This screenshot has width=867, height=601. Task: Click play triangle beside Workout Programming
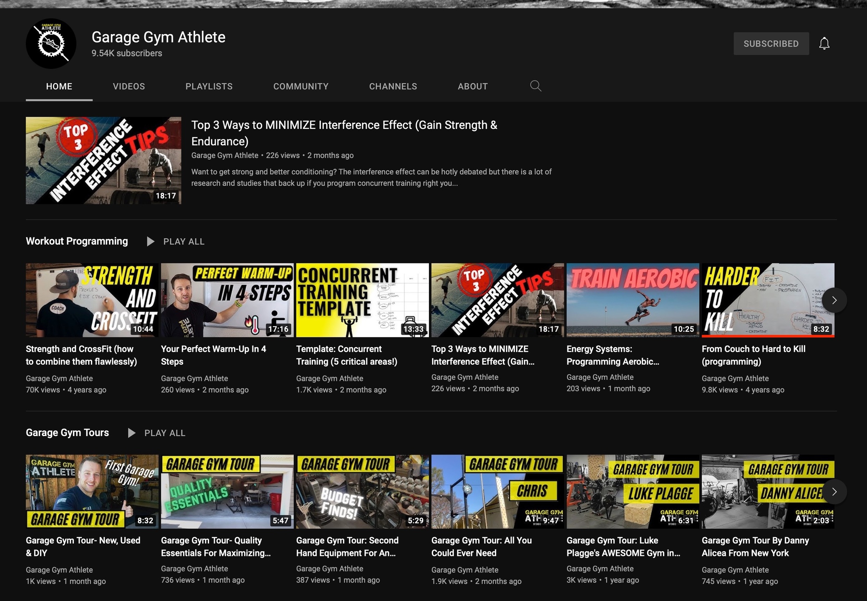[151, 242]
